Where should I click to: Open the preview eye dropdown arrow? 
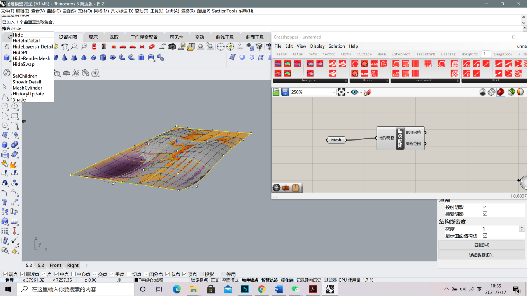pos(361,92)
